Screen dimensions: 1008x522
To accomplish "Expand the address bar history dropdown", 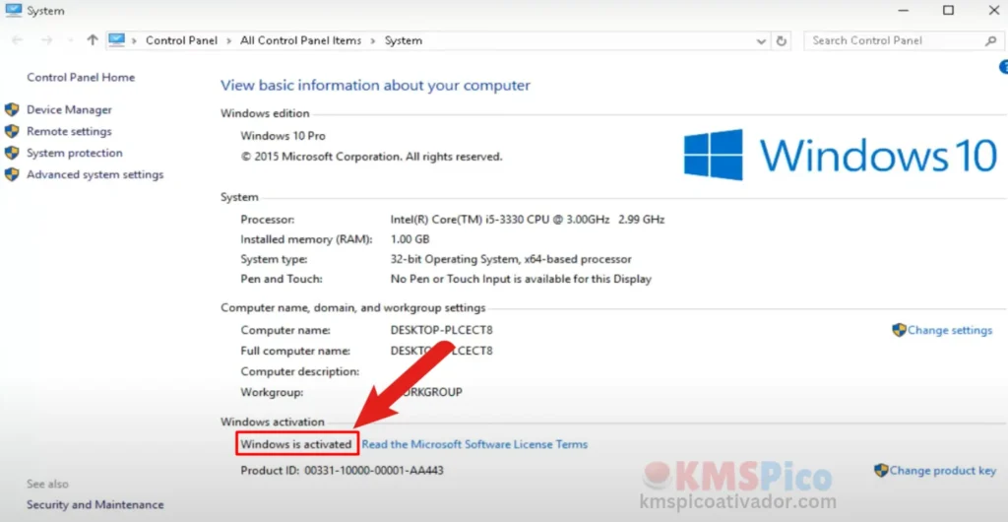I will pyautogui.click(x=761, y=40).
